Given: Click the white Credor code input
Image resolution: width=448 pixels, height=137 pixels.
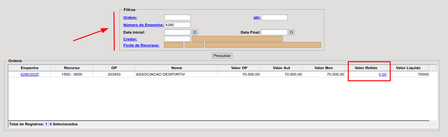Looking at the screenshot, I should point(177,39).
